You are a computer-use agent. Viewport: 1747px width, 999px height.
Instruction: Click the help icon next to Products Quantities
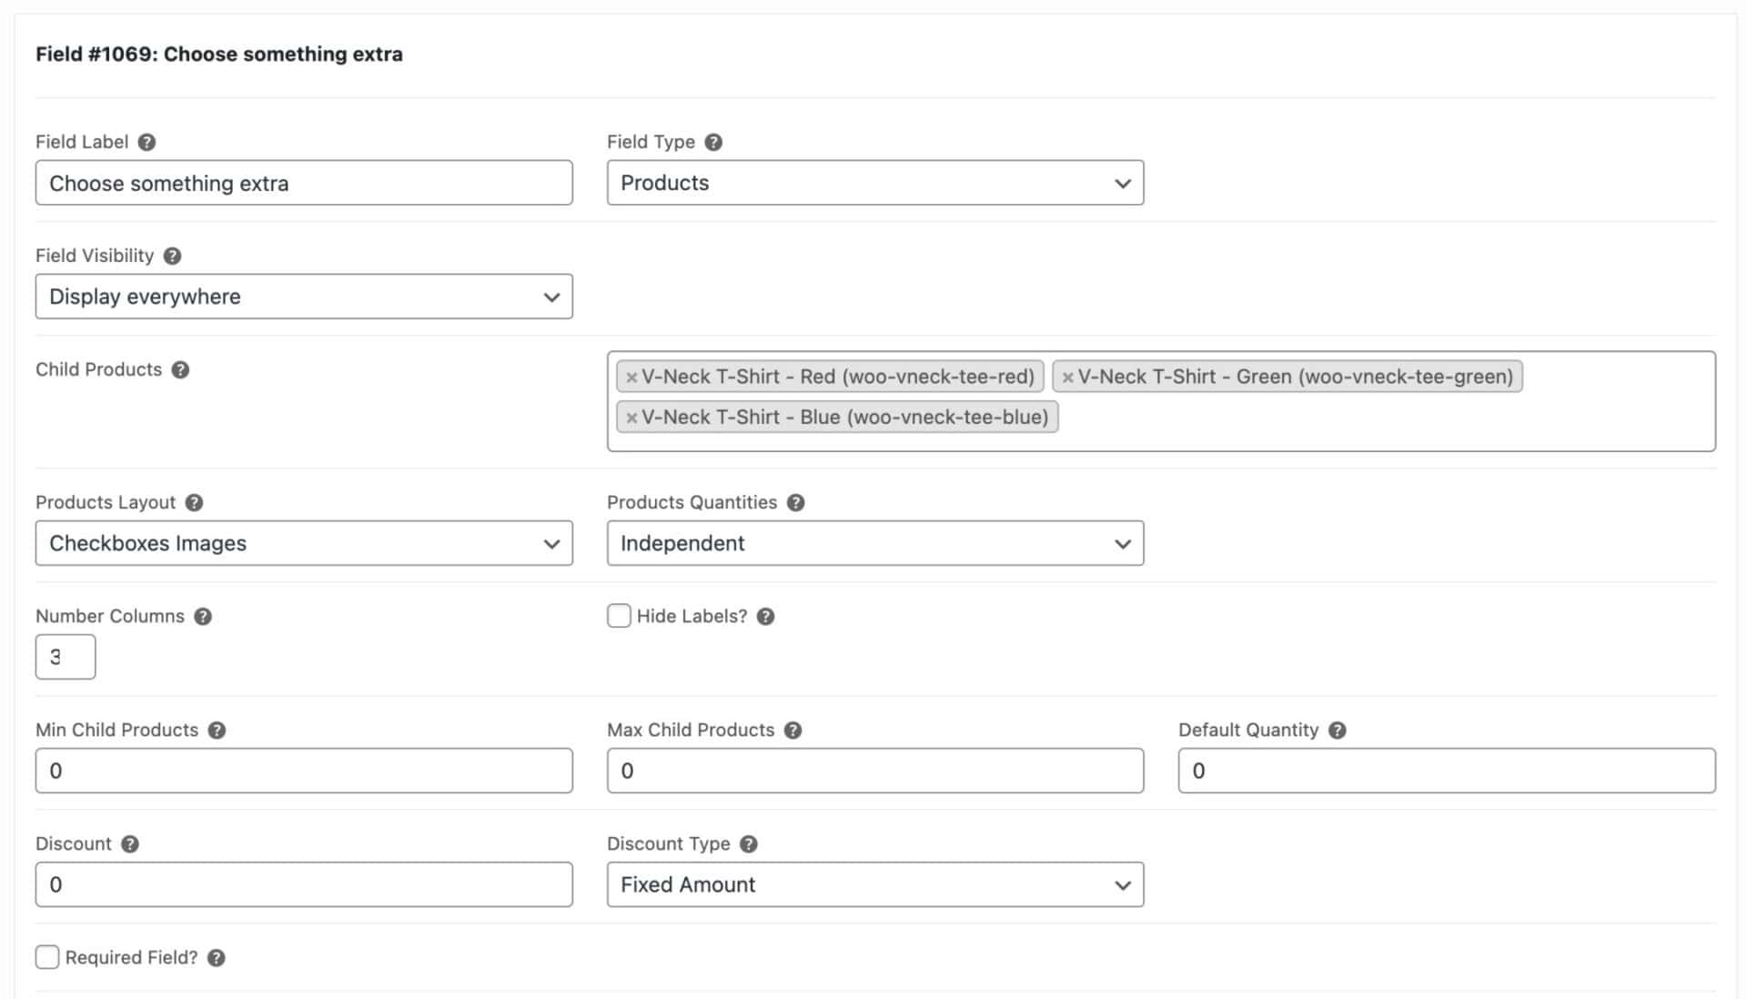[796, 502]
